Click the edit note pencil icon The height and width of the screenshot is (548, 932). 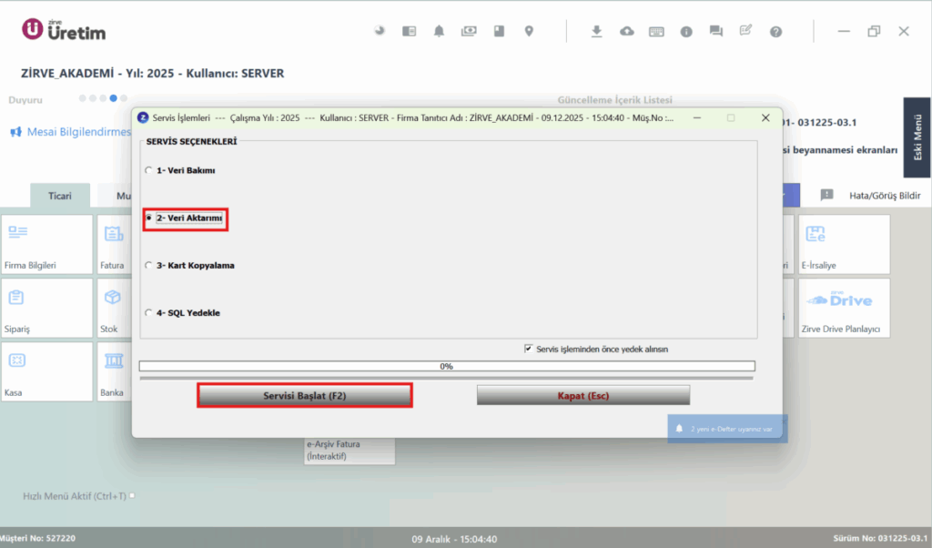tap(745, 31)
